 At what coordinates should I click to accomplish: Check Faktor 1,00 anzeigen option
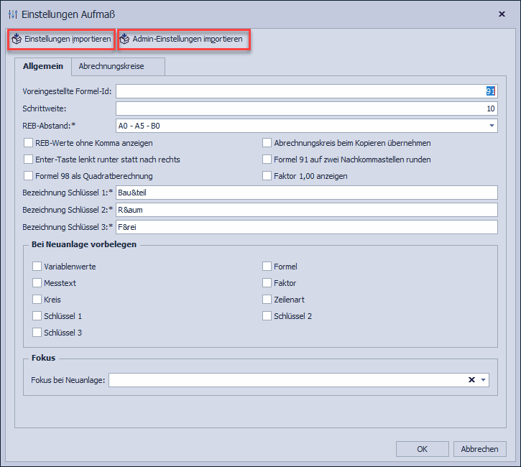pos(267,176)
